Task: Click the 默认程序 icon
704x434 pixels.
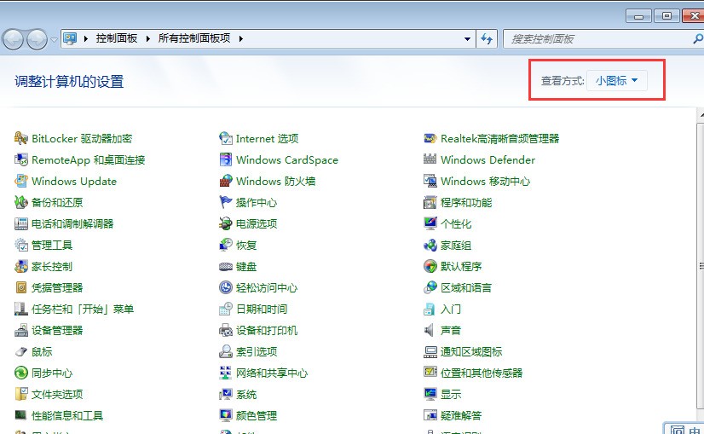Action: pos(430,266)
